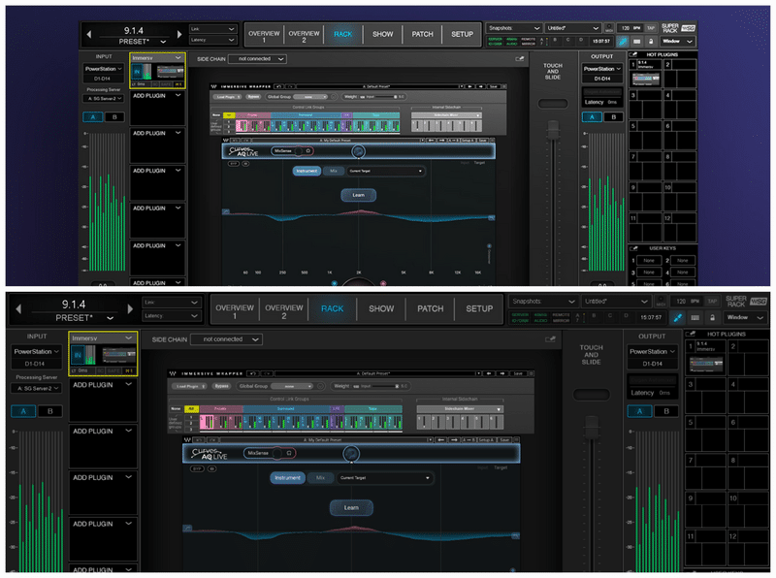
Task: Click the keyboard icon in bottom screenshot
Action: pyautogui.click(x=695, y=317)
